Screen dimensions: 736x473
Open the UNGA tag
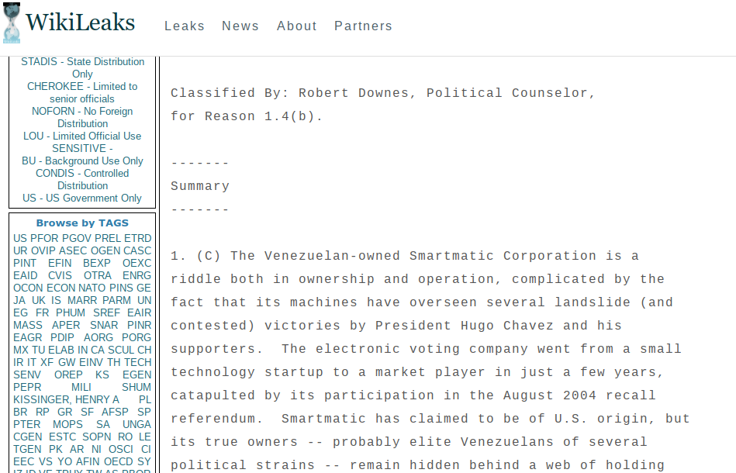(x=137, y=424)
